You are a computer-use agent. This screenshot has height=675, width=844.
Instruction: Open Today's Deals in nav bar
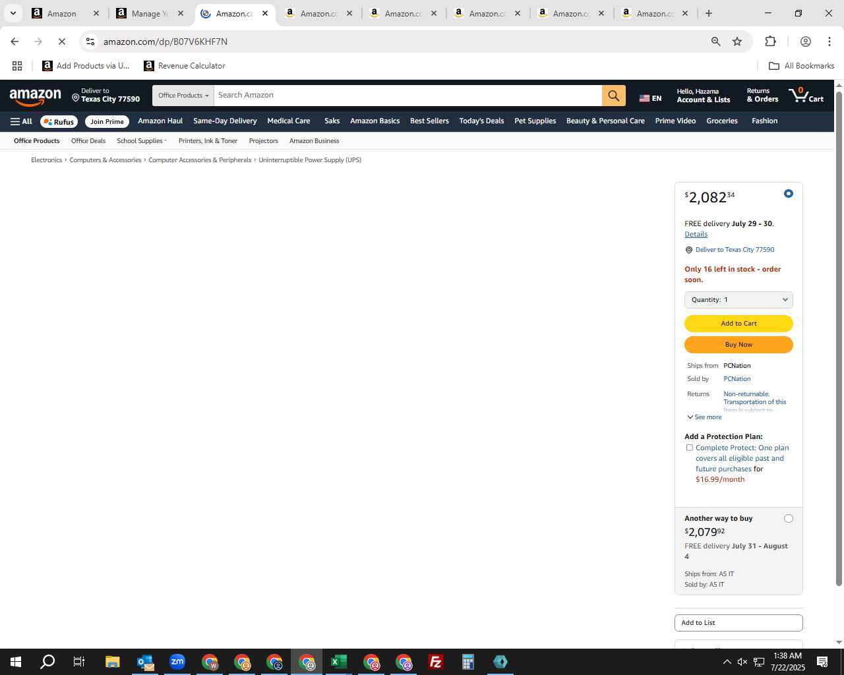pyautogui.click(x=481, y=121)
